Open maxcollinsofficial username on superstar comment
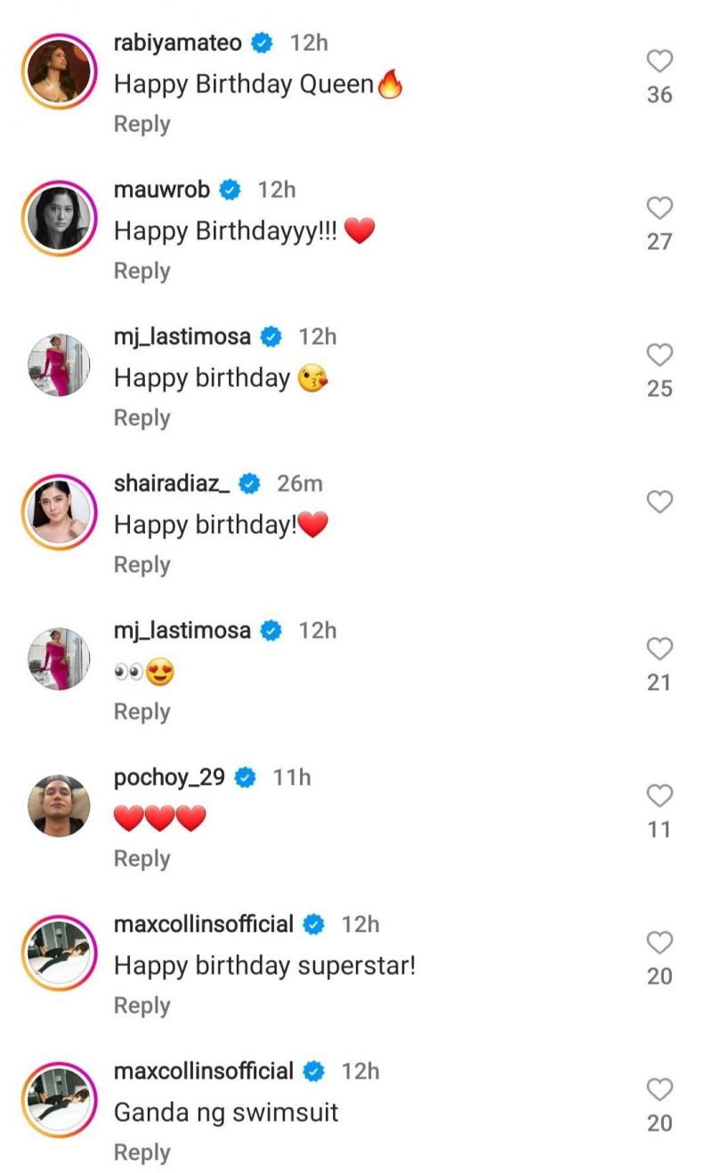This screenshot has width=712, height=1173. 204,924
